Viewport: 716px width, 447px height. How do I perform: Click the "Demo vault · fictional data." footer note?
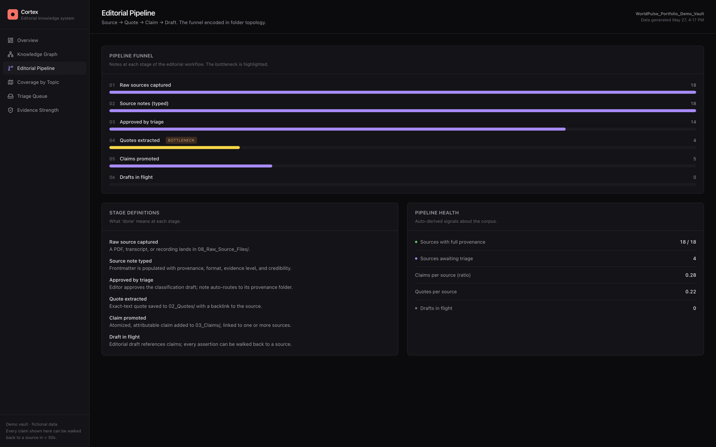pyautogui.click(x=32, y=424)
